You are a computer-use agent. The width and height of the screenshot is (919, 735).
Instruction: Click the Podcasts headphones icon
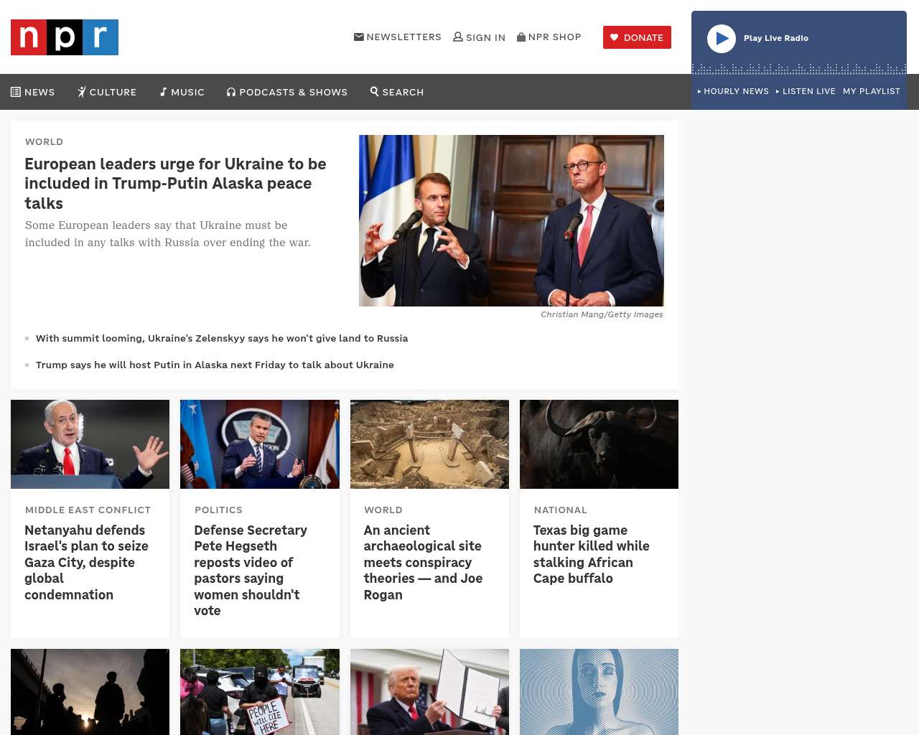coord(231,92)
